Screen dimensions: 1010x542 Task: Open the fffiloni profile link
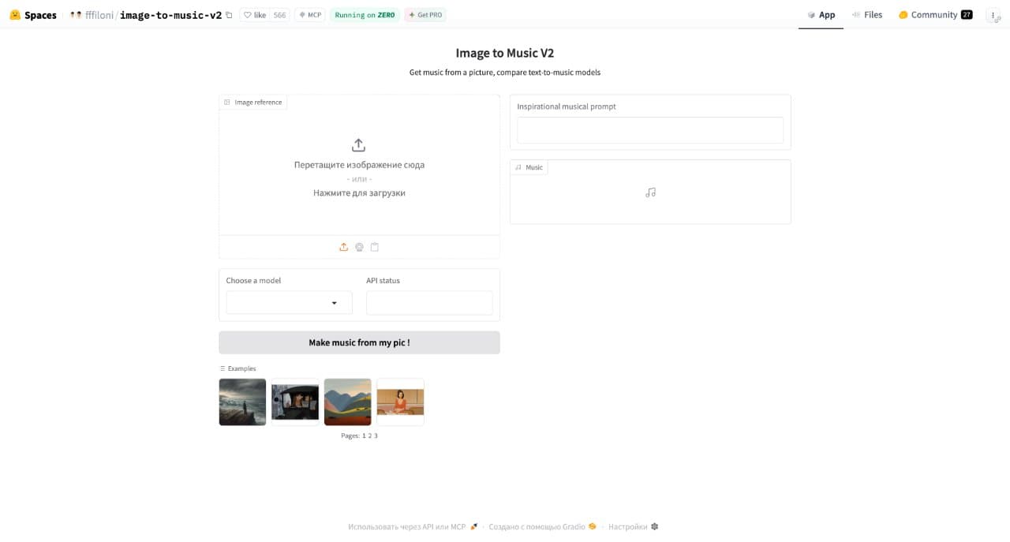(x=99, y=15)
